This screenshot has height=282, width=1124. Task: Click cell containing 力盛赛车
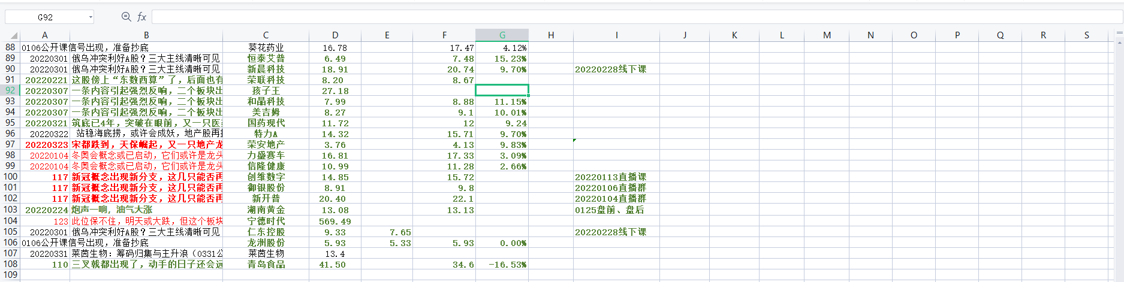(266, 155)
